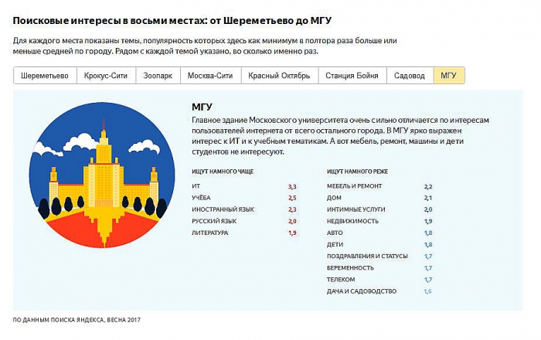Select the Станция Бойня tab
The height and width of the screenshot is (340, 541).
click(352, 76)
